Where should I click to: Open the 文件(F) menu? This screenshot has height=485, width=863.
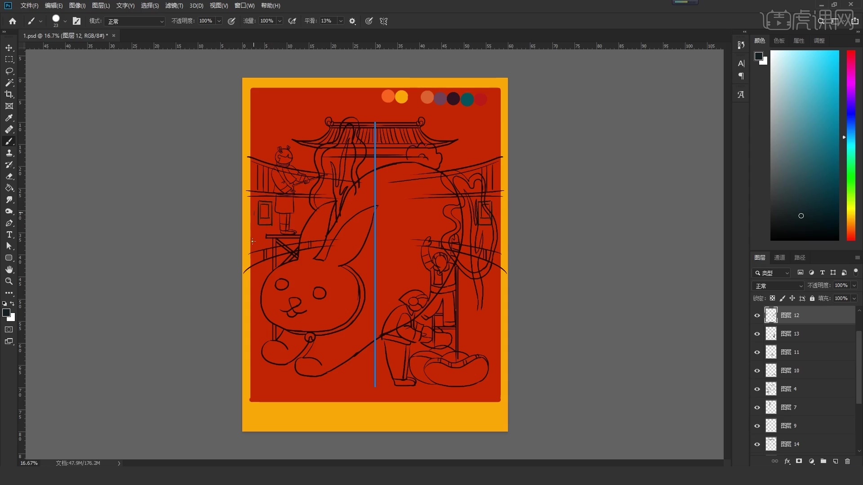pyautogui.click(x=29, y=5)
